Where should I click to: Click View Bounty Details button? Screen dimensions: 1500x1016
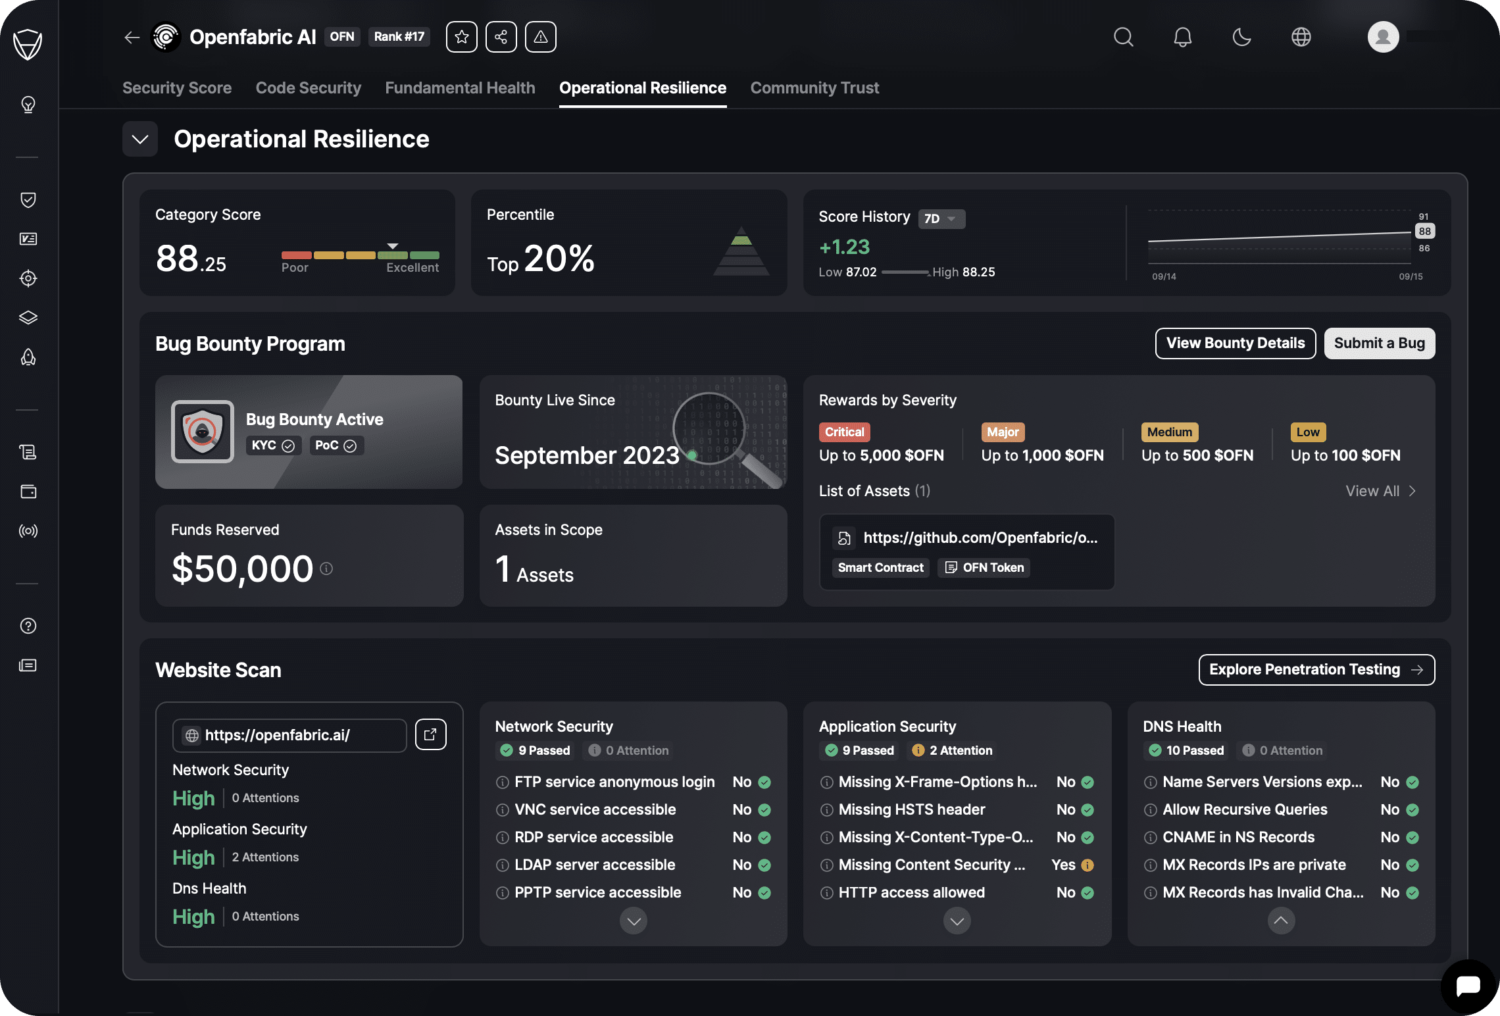1236,343
